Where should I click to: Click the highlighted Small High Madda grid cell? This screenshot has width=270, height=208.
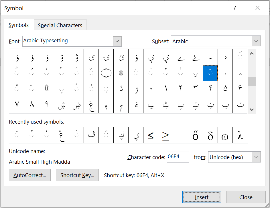pos(210,73)
